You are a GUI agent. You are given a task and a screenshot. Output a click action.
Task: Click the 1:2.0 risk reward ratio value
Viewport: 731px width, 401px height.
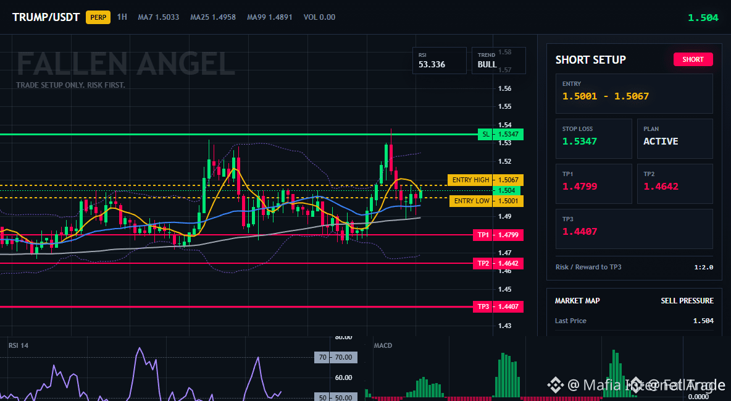click(x=703, y=268)
